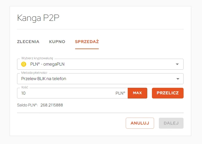Click the PRZELICZ button
The width and height of the screenshot is (202, 144).
pos(168,93)
